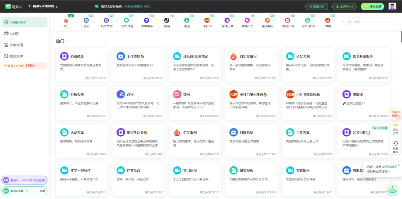Open the 小红书爆款标题 template card
The height and width of the screenshot is (199, 402).
[x=308, y=103]
